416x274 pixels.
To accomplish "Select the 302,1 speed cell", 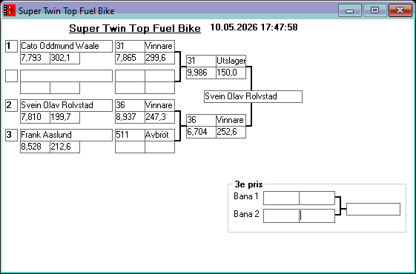I will pyautogui.click(x=65, y=58).
